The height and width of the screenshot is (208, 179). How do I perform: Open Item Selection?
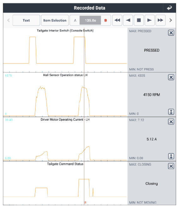click(x=55, y=20)
